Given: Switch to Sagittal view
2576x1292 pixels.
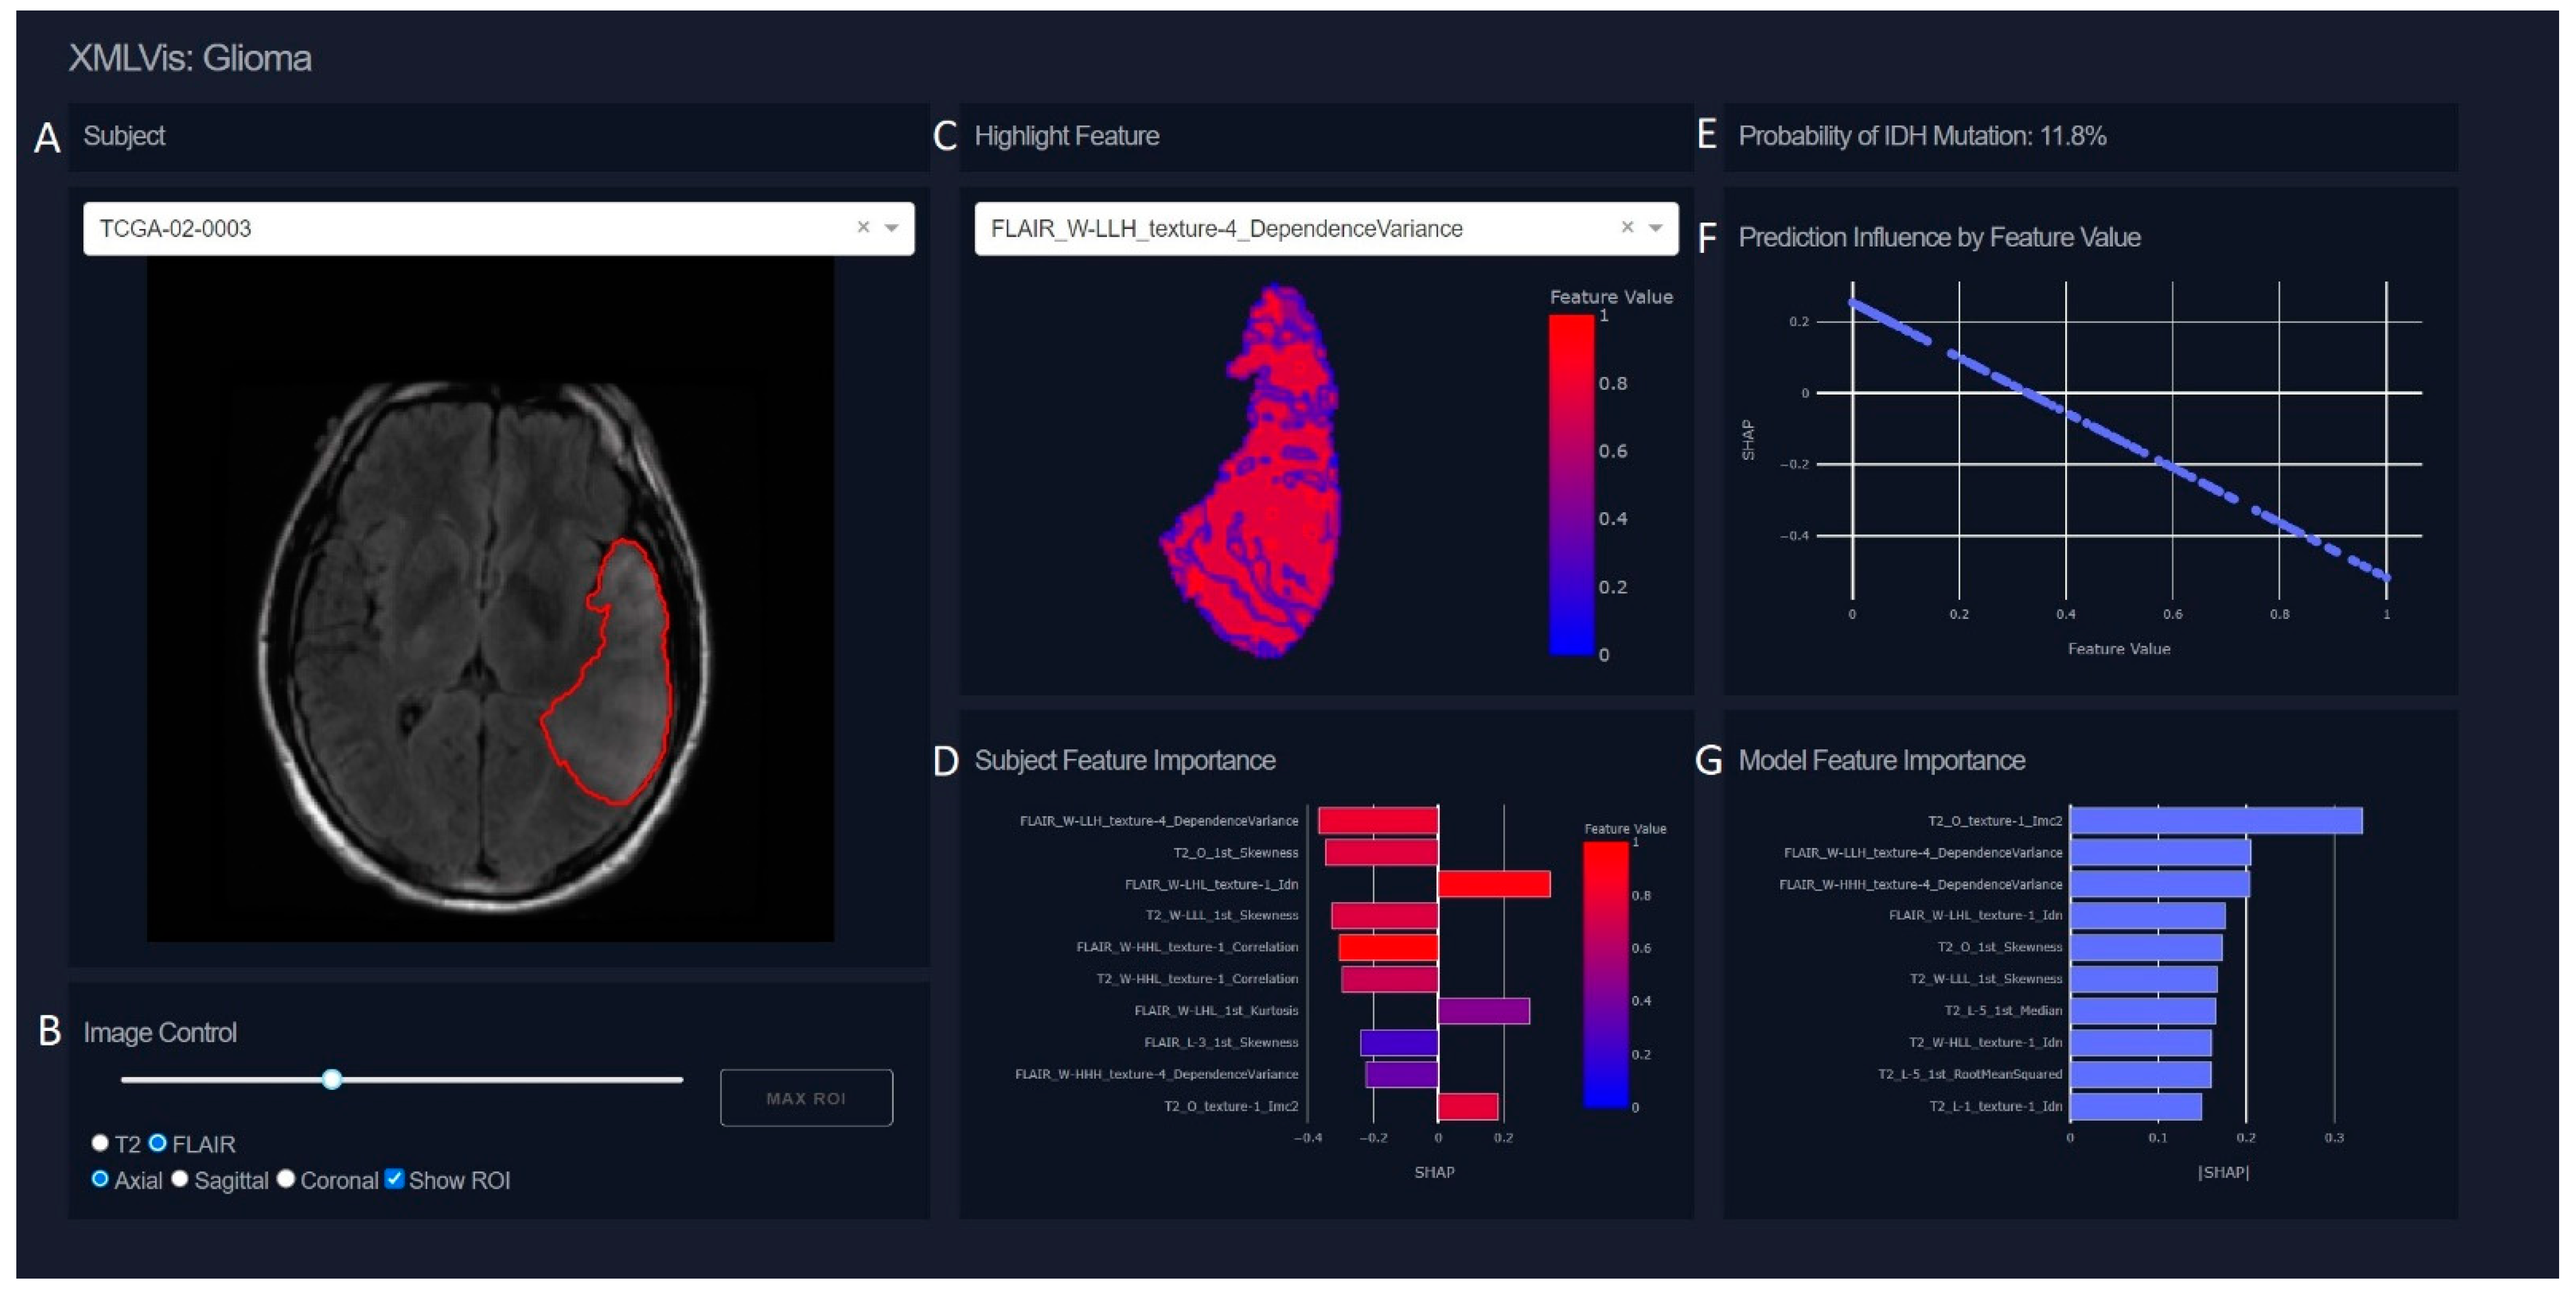Looking at the screenshot, I should (x=180, y=1178).
